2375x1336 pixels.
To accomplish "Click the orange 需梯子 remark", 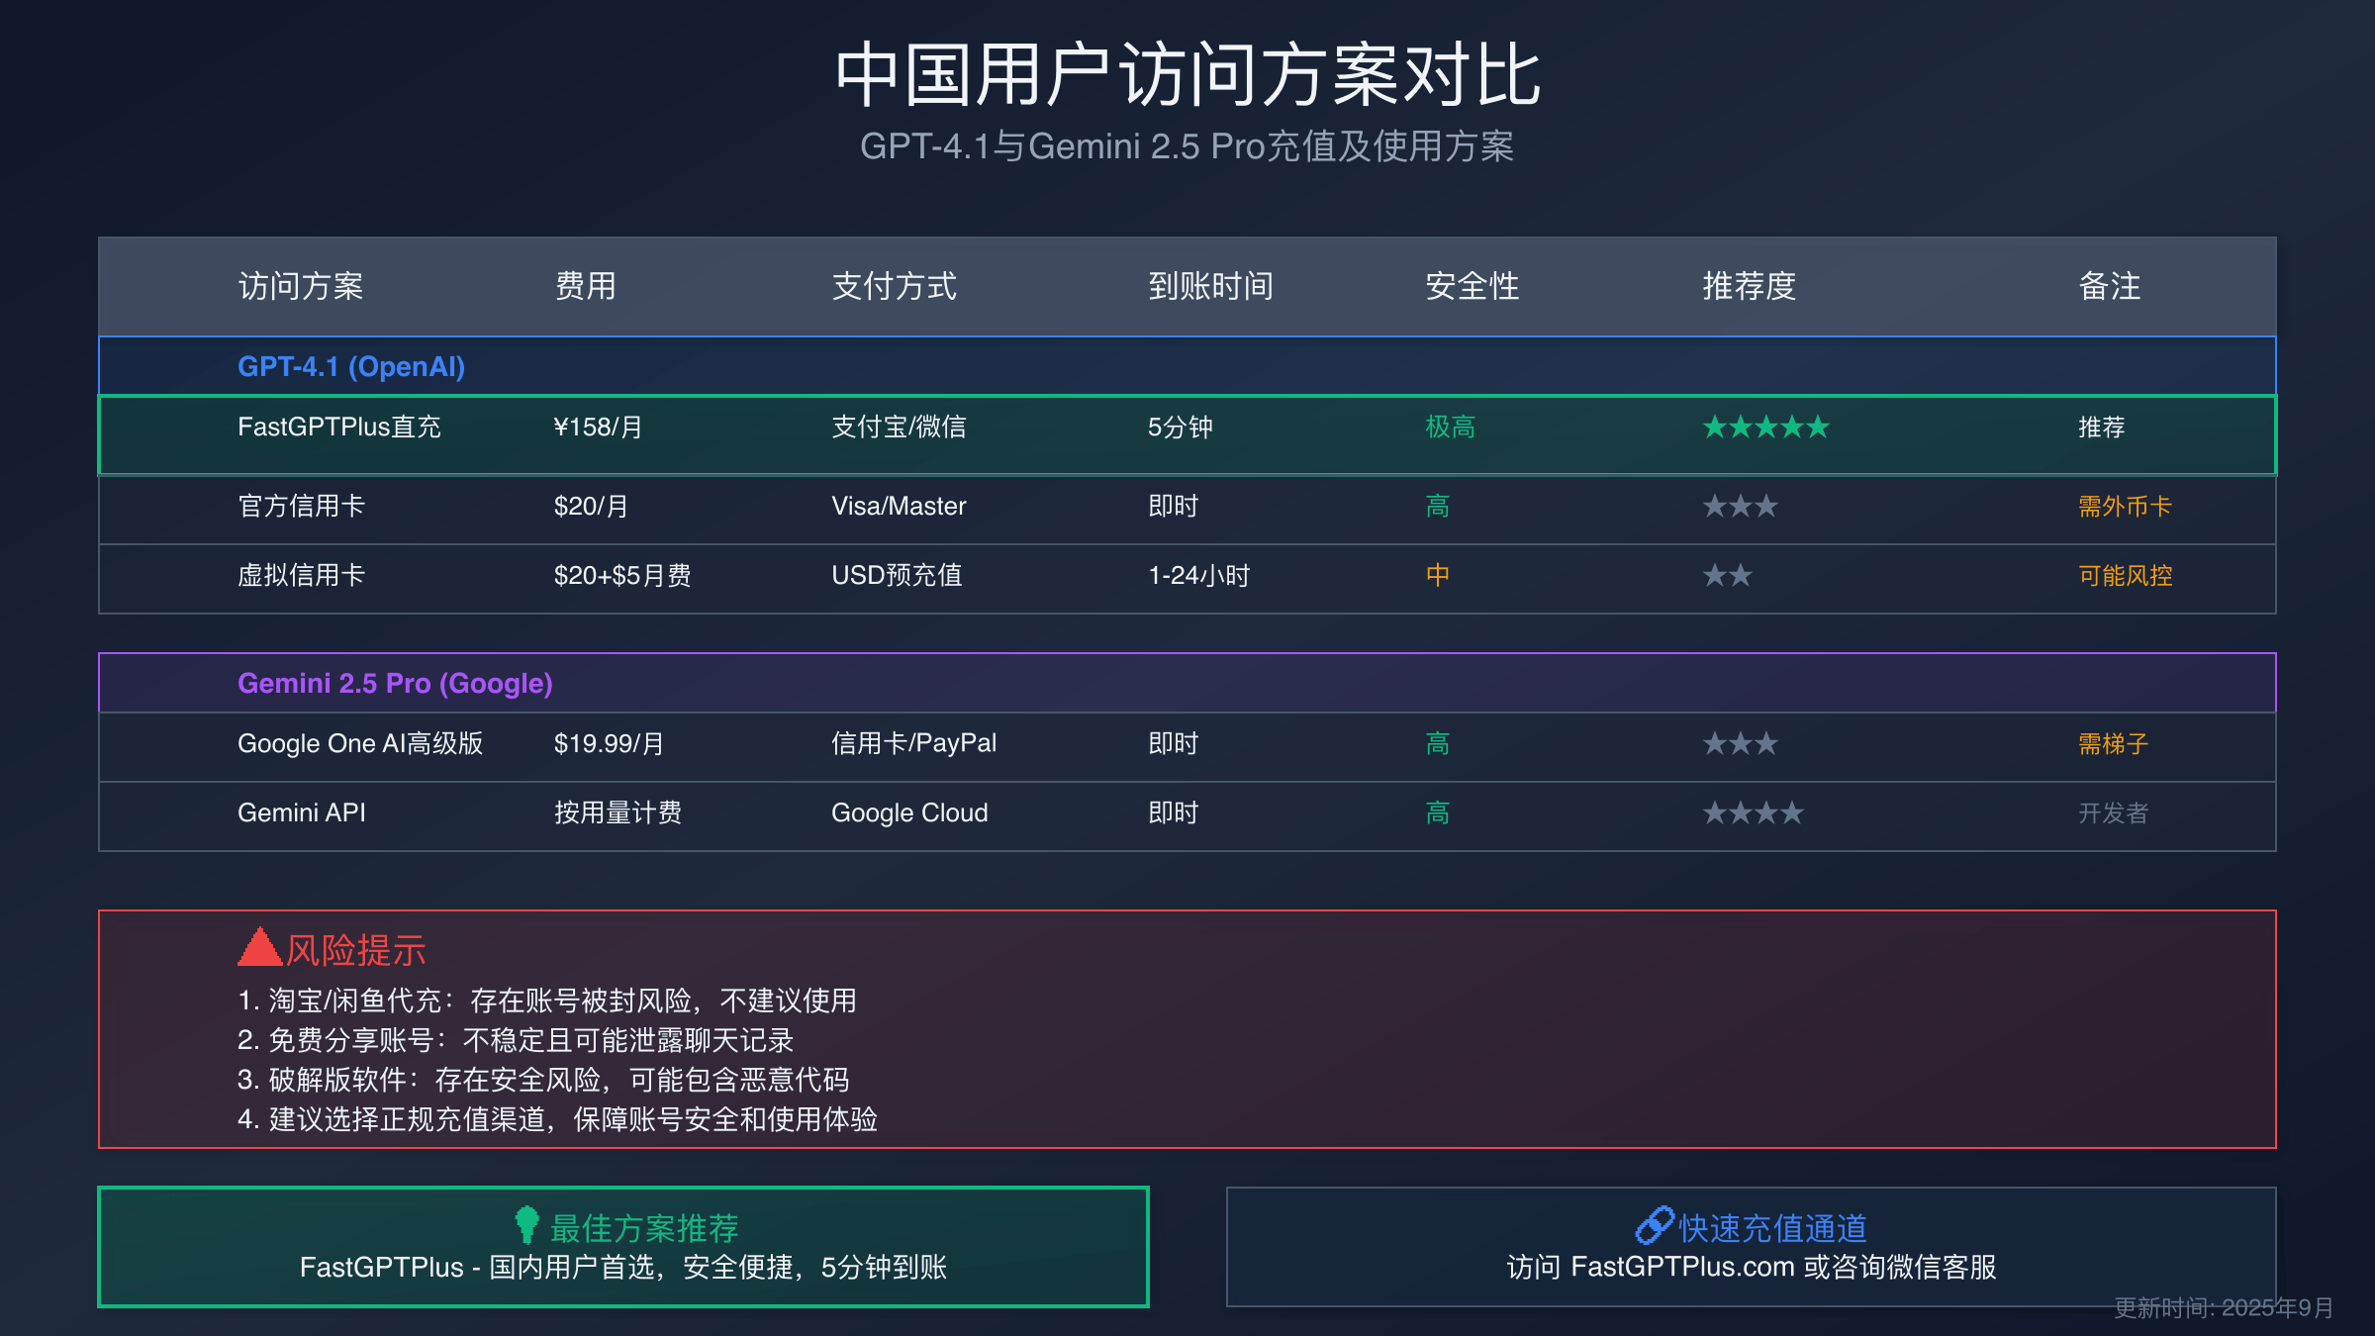I will pyautogui.click(x=2114, y=744).
